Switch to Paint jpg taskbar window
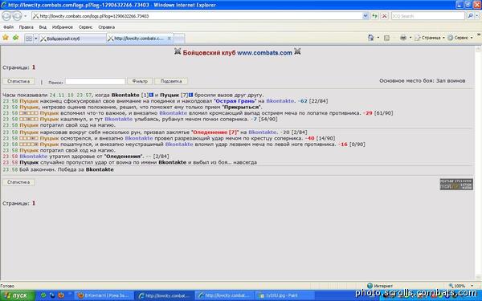 click(x=285, y=295)
